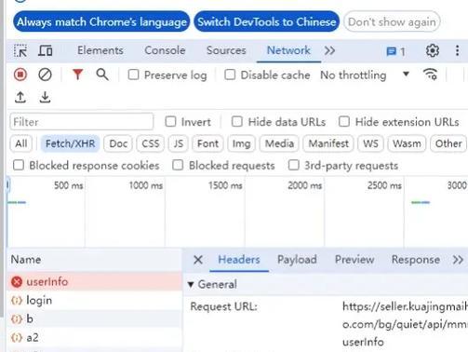Screen dimensions: 468x352
Task: Click the 2500 ms timeline marker
Action: (x=384, y=185)
